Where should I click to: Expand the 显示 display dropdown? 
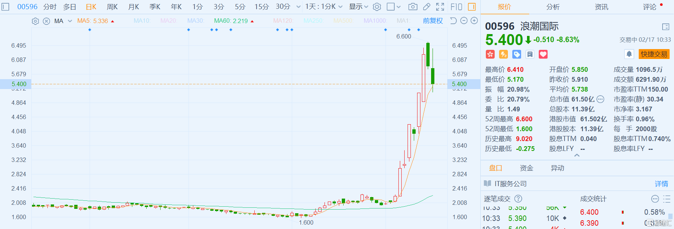point(358,7)
